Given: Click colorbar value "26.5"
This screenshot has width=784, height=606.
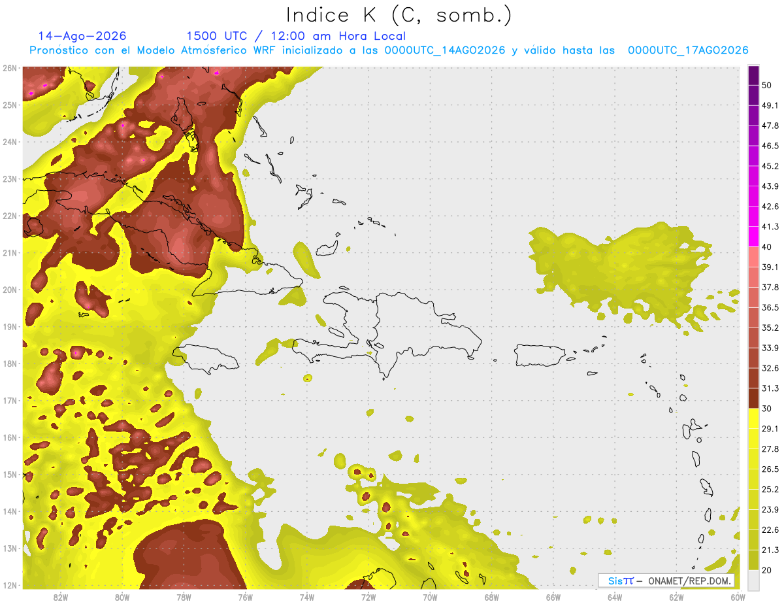Looking at the screenshot, I should [x=770, y=469].
